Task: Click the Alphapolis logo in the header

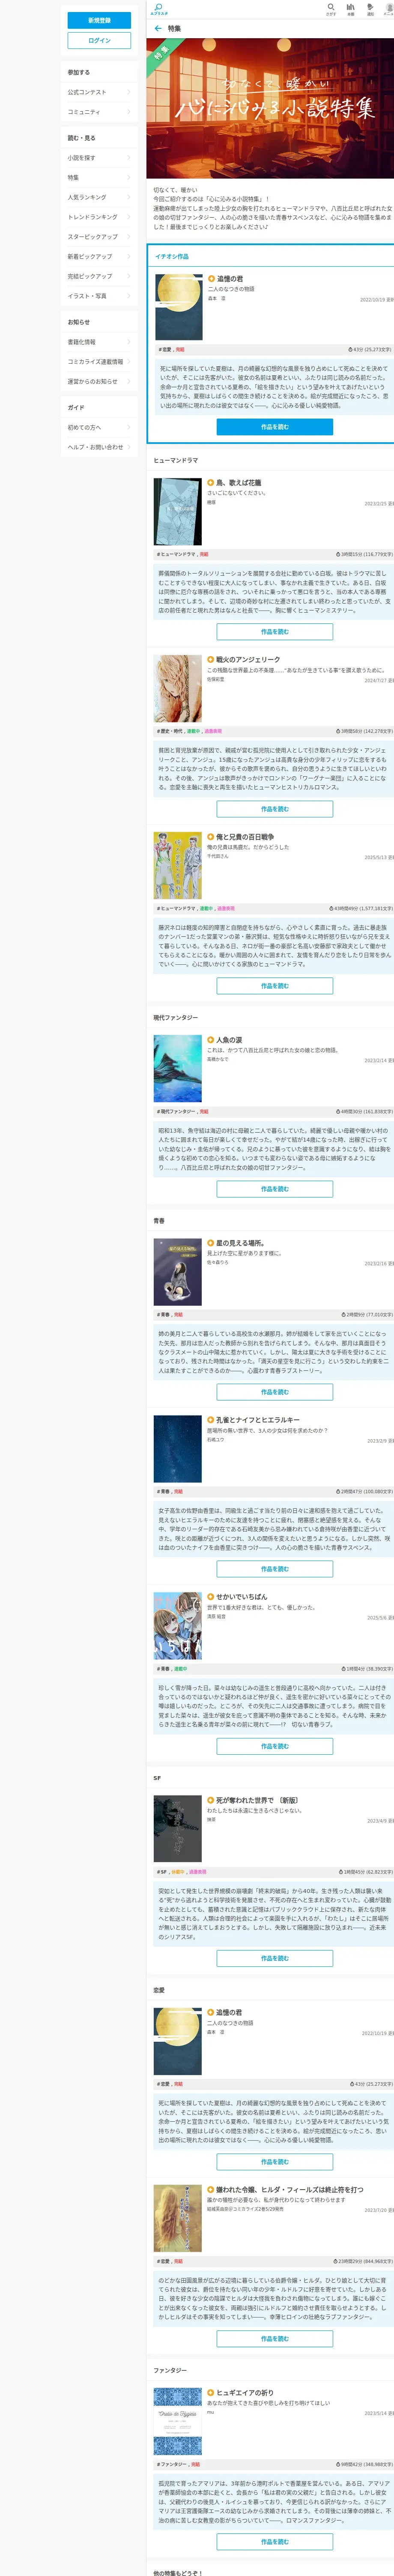Action: tap(158, 9)
